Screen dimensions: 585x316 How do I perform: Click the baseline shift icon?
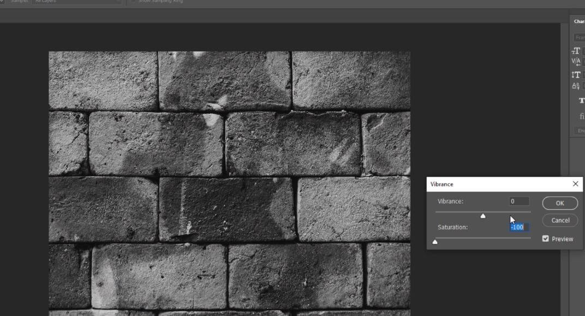(x=576, y=86)
